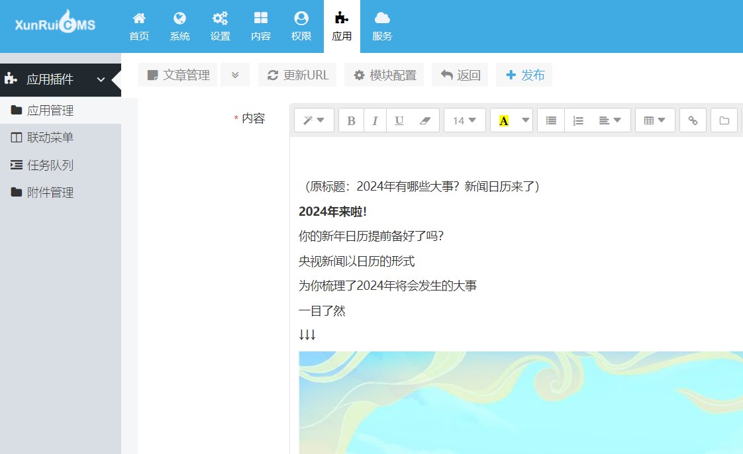Insert an unordered list
Viewport: 743px width, 454px height.
tap(550, 120)
